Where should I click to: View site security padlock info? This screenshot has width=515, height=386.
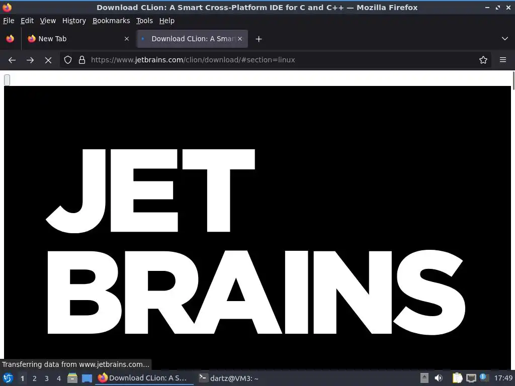click(x=82, y=60)
